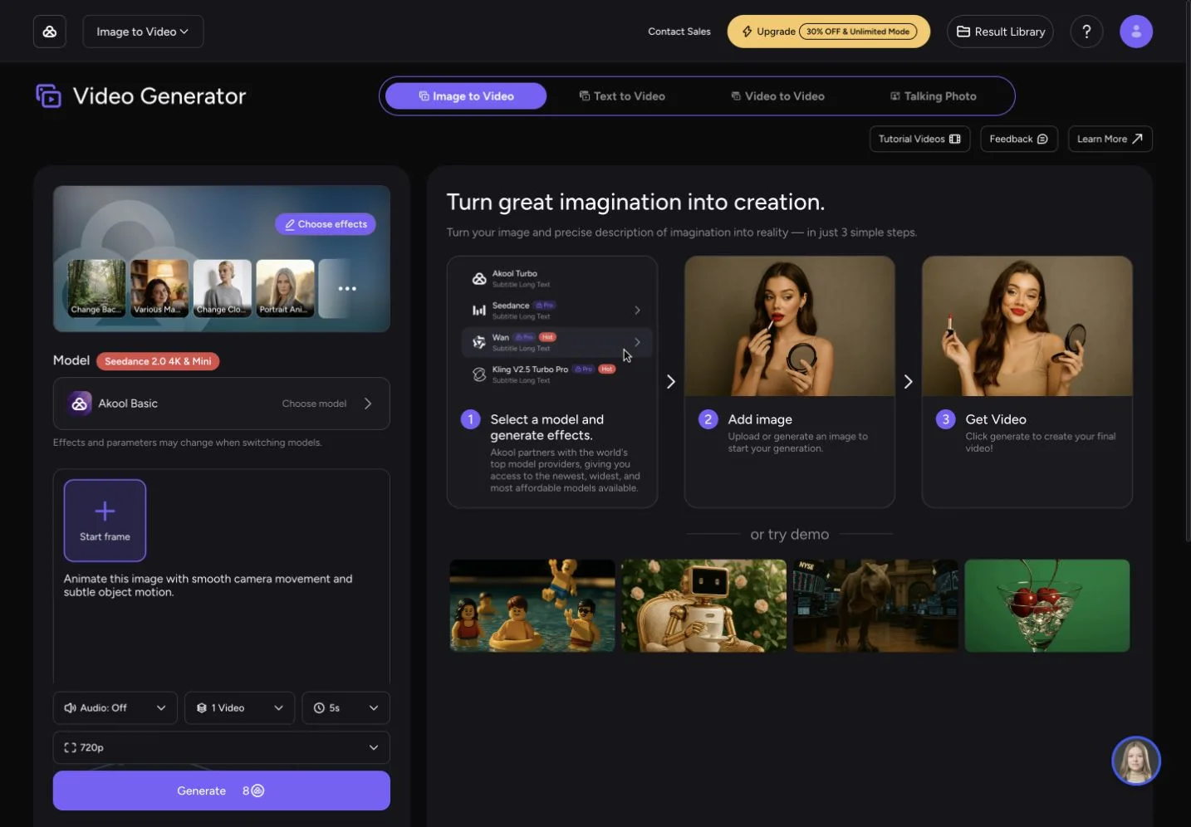
Task: Click the chat icon in Feedback
Action: 1042,139
